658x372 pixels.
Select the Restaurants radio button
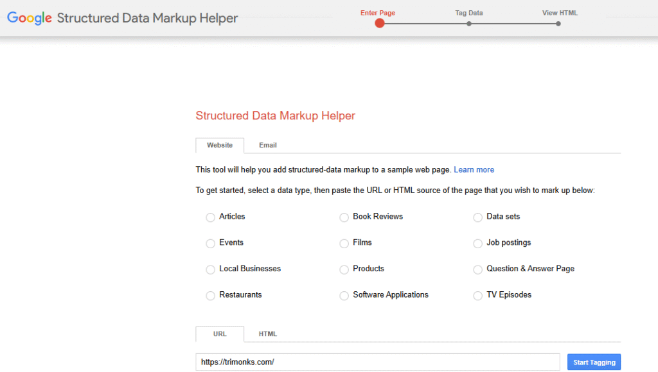210,296
